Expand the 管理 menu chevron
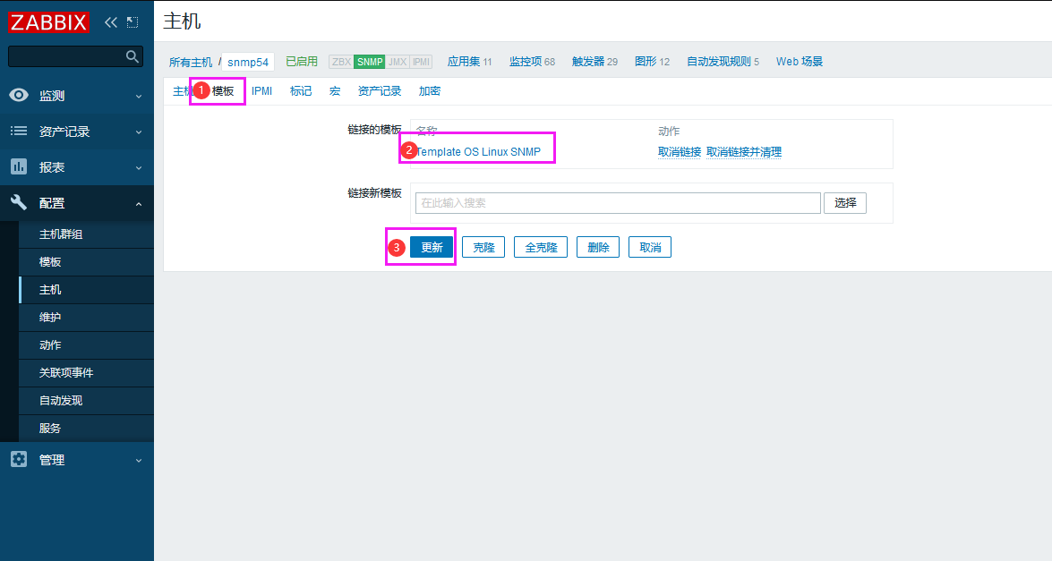 tap(139, 460)
